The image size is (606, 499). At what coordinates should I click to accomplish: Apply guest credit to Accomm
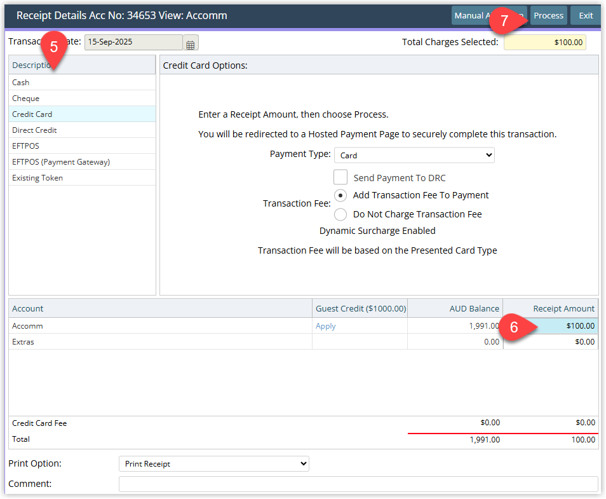click(x=325, y=326)
